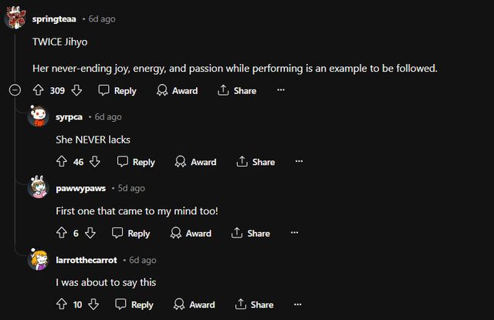
Task: Upvote pawwypaws' comment
Action: [62, 233]
